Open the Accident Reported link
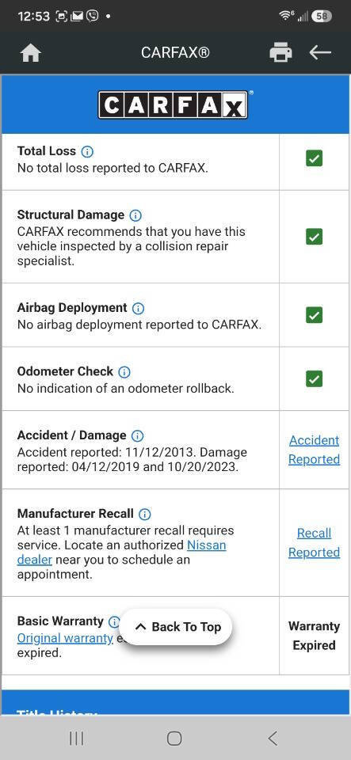 (x=314, y=450)
